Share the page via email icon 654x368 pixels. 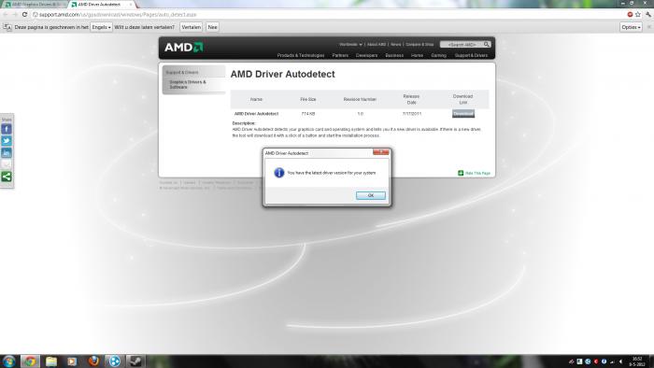point(7,164)
